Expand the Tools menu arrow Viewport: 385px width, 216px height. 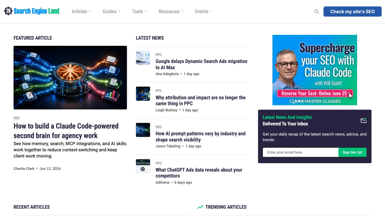click(146, 11)
